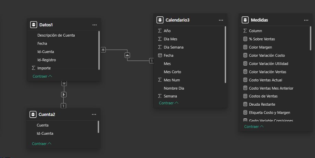Click the calendar icon next to Fecha in Calendario3
The width and height of the screenshot is (315, 158).
point(160,55)
